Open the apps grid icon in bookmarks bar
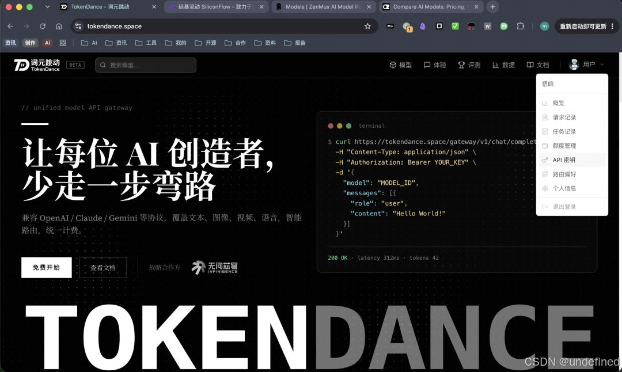622x372 pixels. pyautogui.click(x=63, y=43)
